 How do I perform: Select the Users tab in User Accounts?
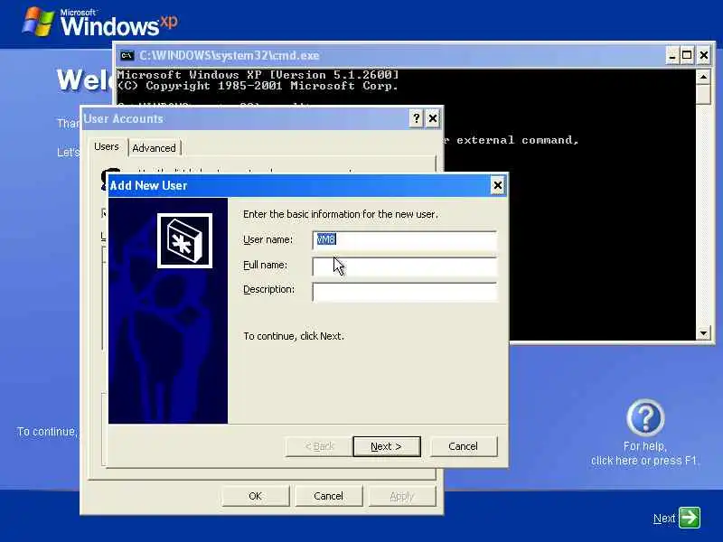107,146
